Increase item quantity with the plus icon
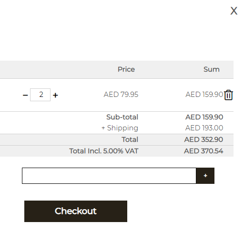Image resolution: width=244 pixels, height=234 pixels. click(x=55, y=96)
